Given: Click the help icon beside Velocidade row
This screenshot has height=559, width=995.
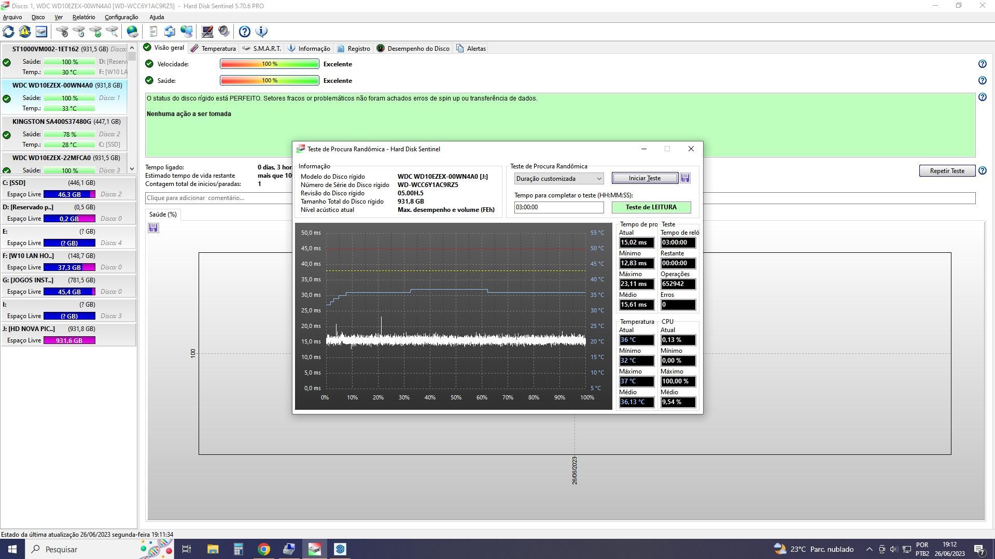Looking at the screenshot, I should tap(982, 64).
